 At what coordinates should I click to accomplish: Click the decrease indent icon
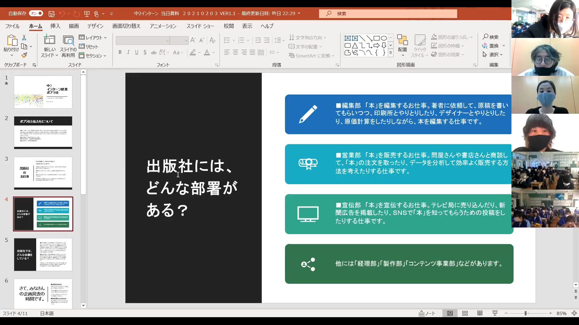click(x=258, y=40)
